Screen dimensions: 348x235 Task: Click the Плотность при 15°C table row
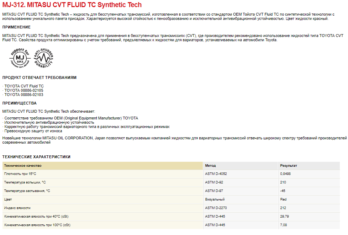tap(171, 174)
